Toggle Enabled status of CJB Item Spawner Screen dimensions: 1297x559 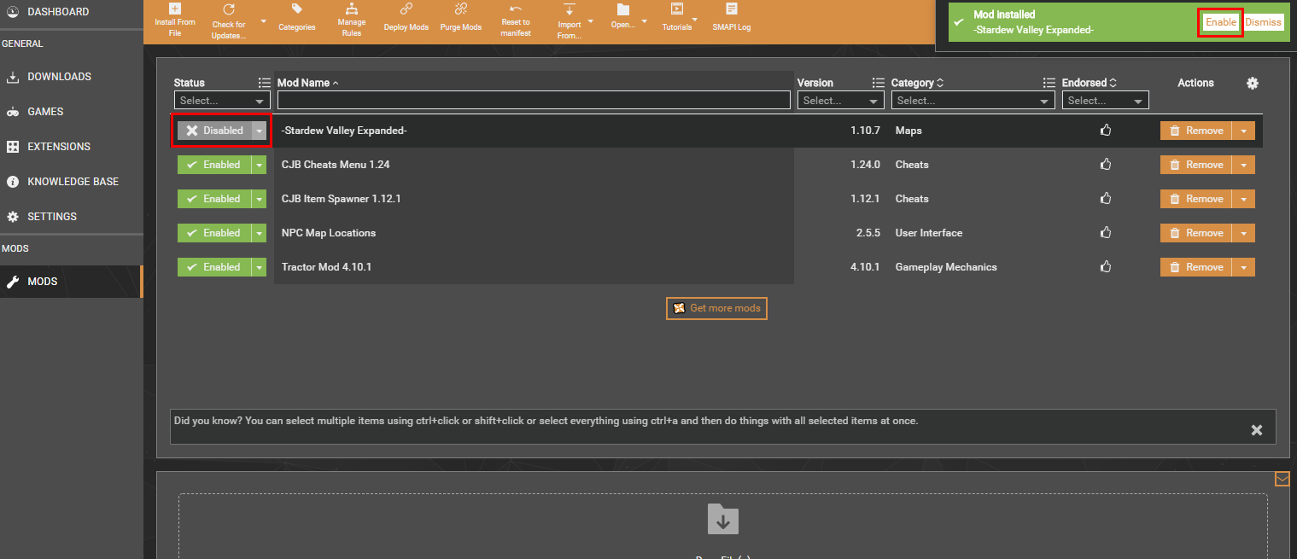214,199
